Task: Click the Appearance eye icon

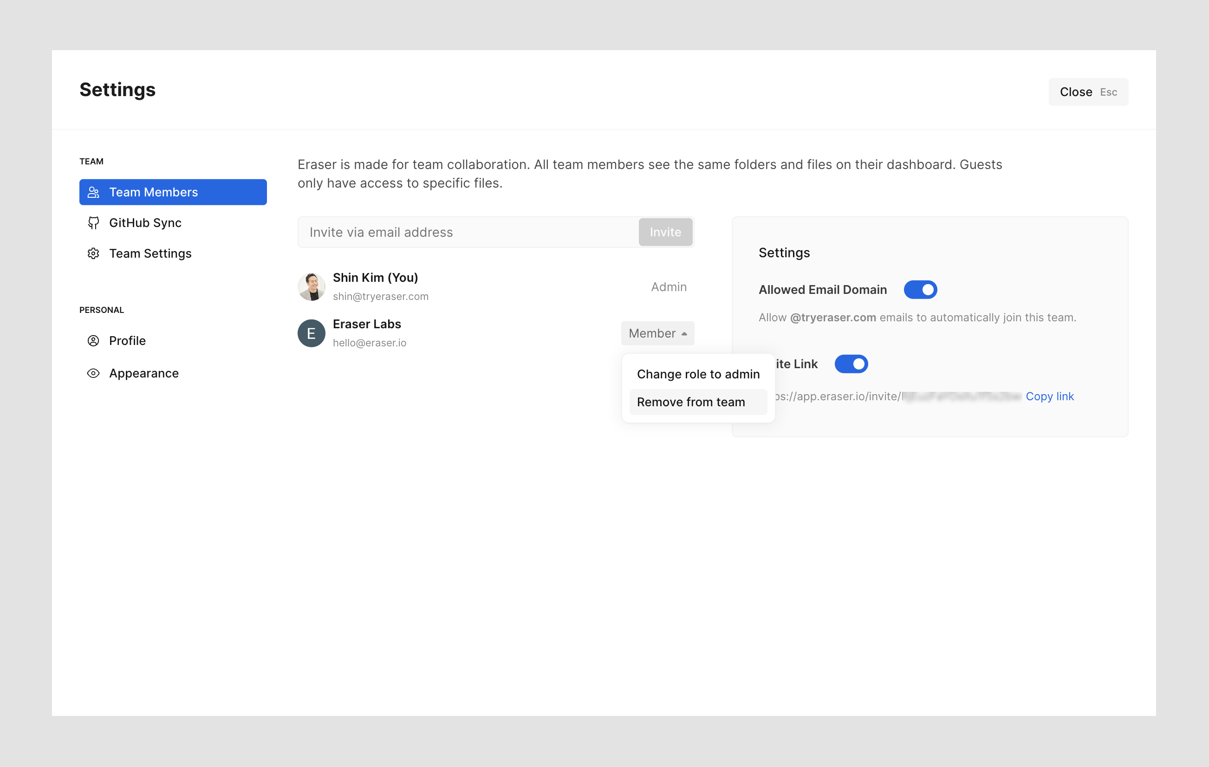Action: (93, 373)
